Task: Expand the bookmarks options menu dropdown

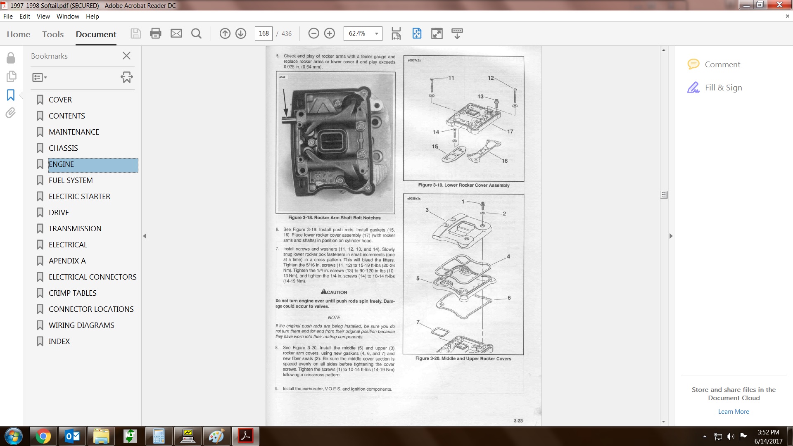Action: tap(40, 77)
